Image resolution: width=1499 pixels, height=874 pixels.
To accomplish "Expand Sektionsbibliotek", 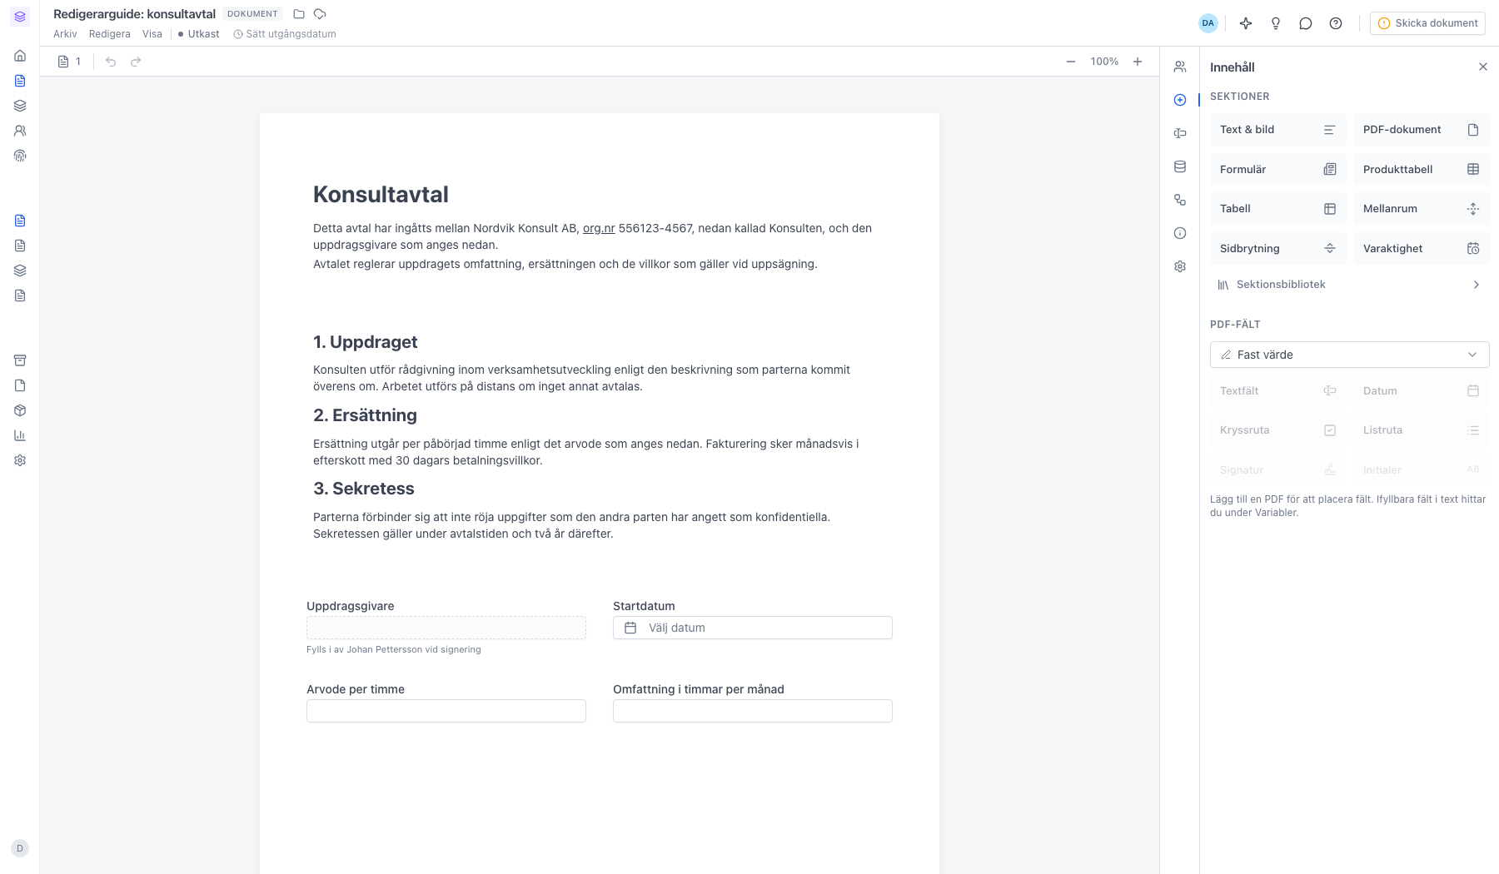I will tap(1349, 285).
